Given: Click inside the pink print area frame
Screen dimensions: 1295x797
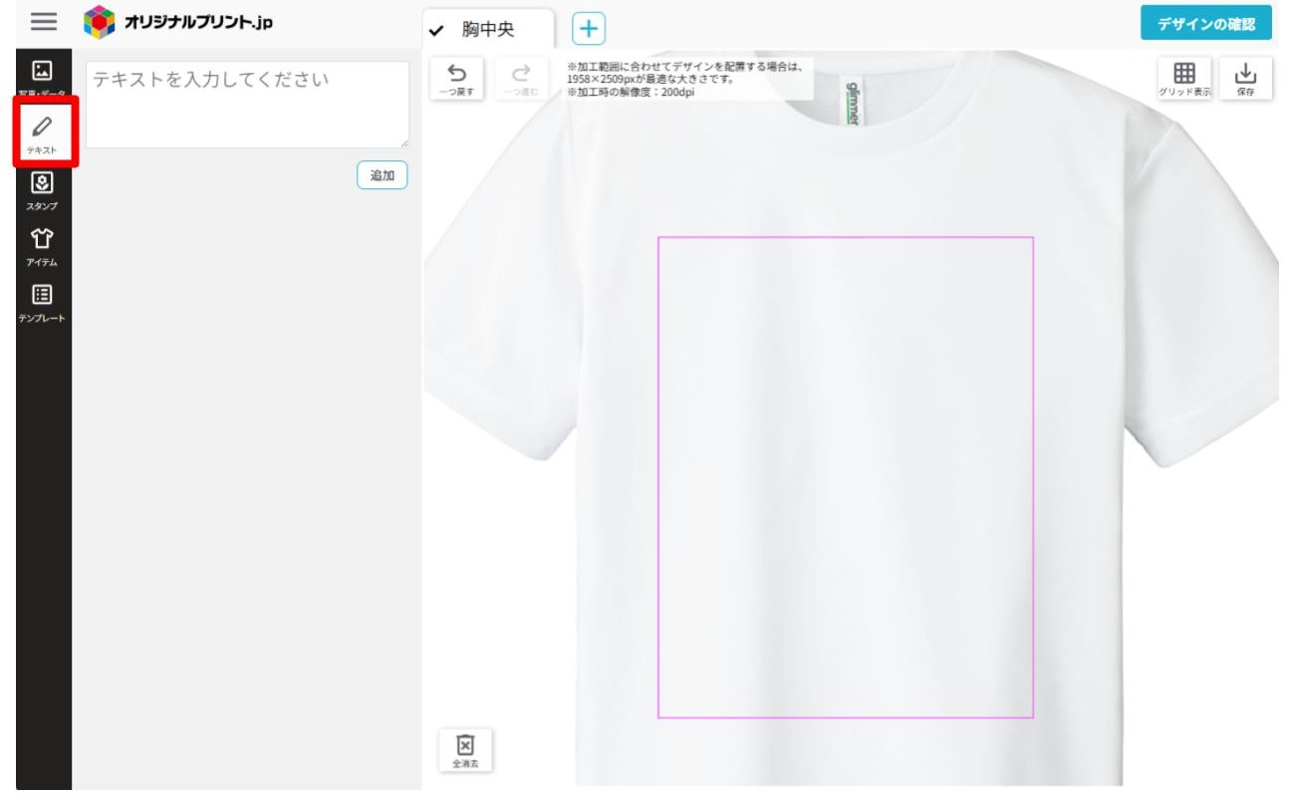Looking at the screenshot, I should 845,477.
